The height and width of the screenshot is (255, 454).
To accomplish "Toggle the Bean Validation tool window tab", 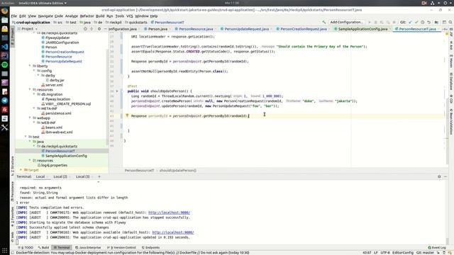I will click(451, 122).
